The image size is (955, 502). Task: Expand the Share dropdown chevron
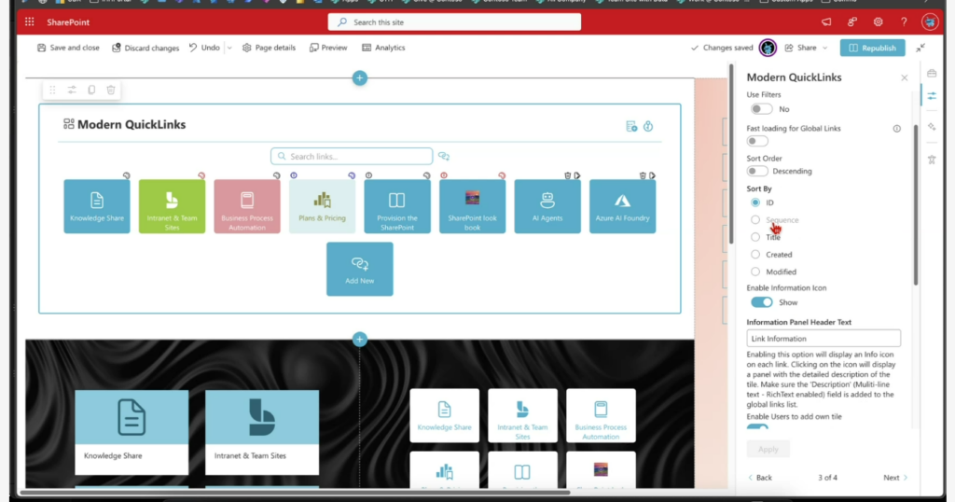[824, 48]
